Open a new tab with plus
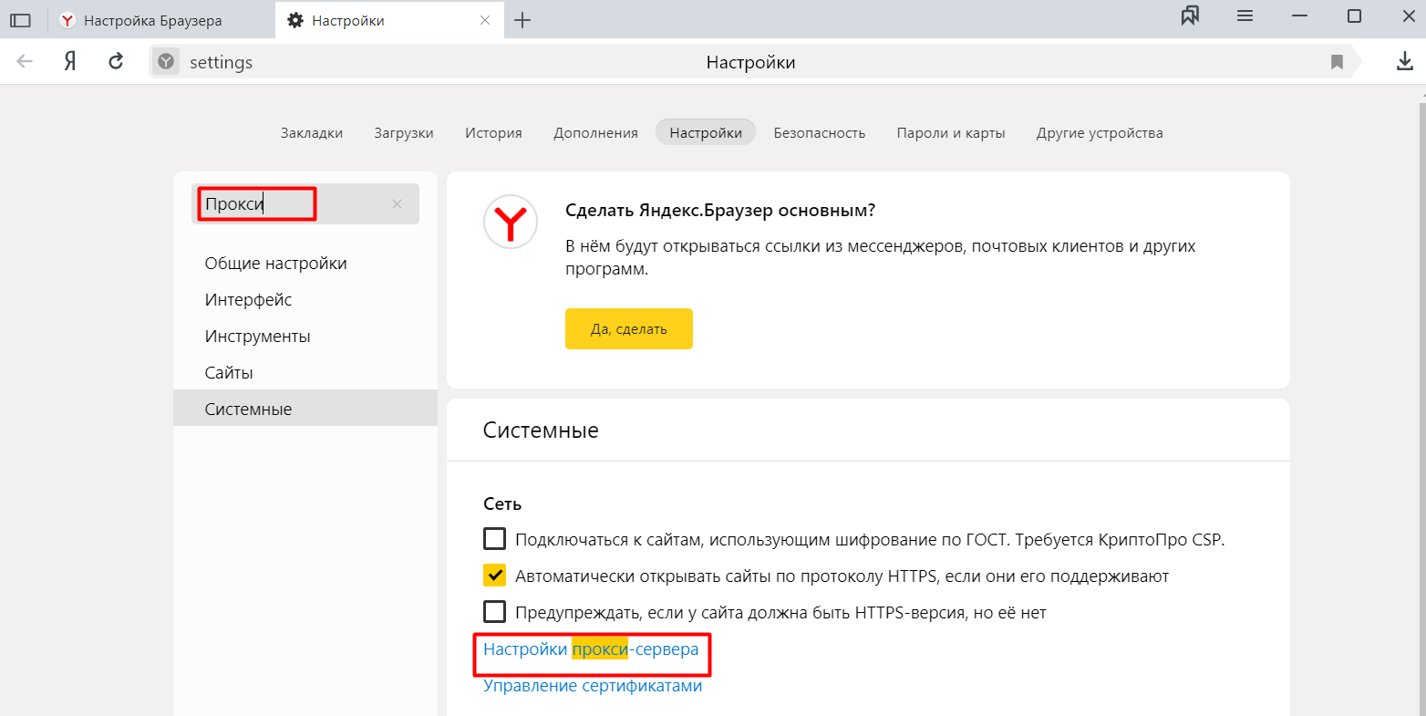The height and width of the screenshot is (716, 1426). [522, 20]
